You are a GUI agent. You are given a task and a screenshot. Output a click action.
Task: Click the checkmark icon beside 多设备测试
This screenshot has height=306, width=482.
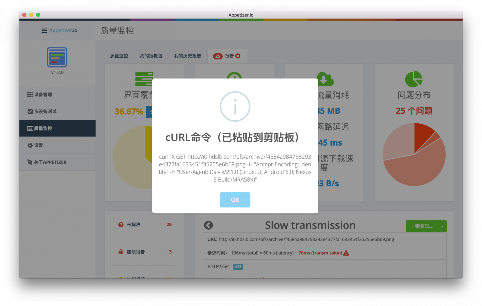30,111
